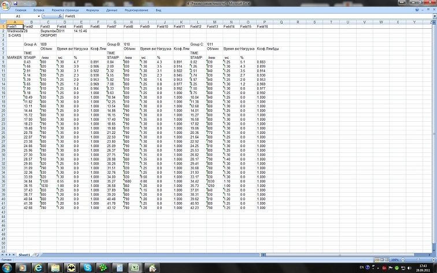Screen dimensions: 437x273
Task: Click the EN input language indicator
Action: 362,267
